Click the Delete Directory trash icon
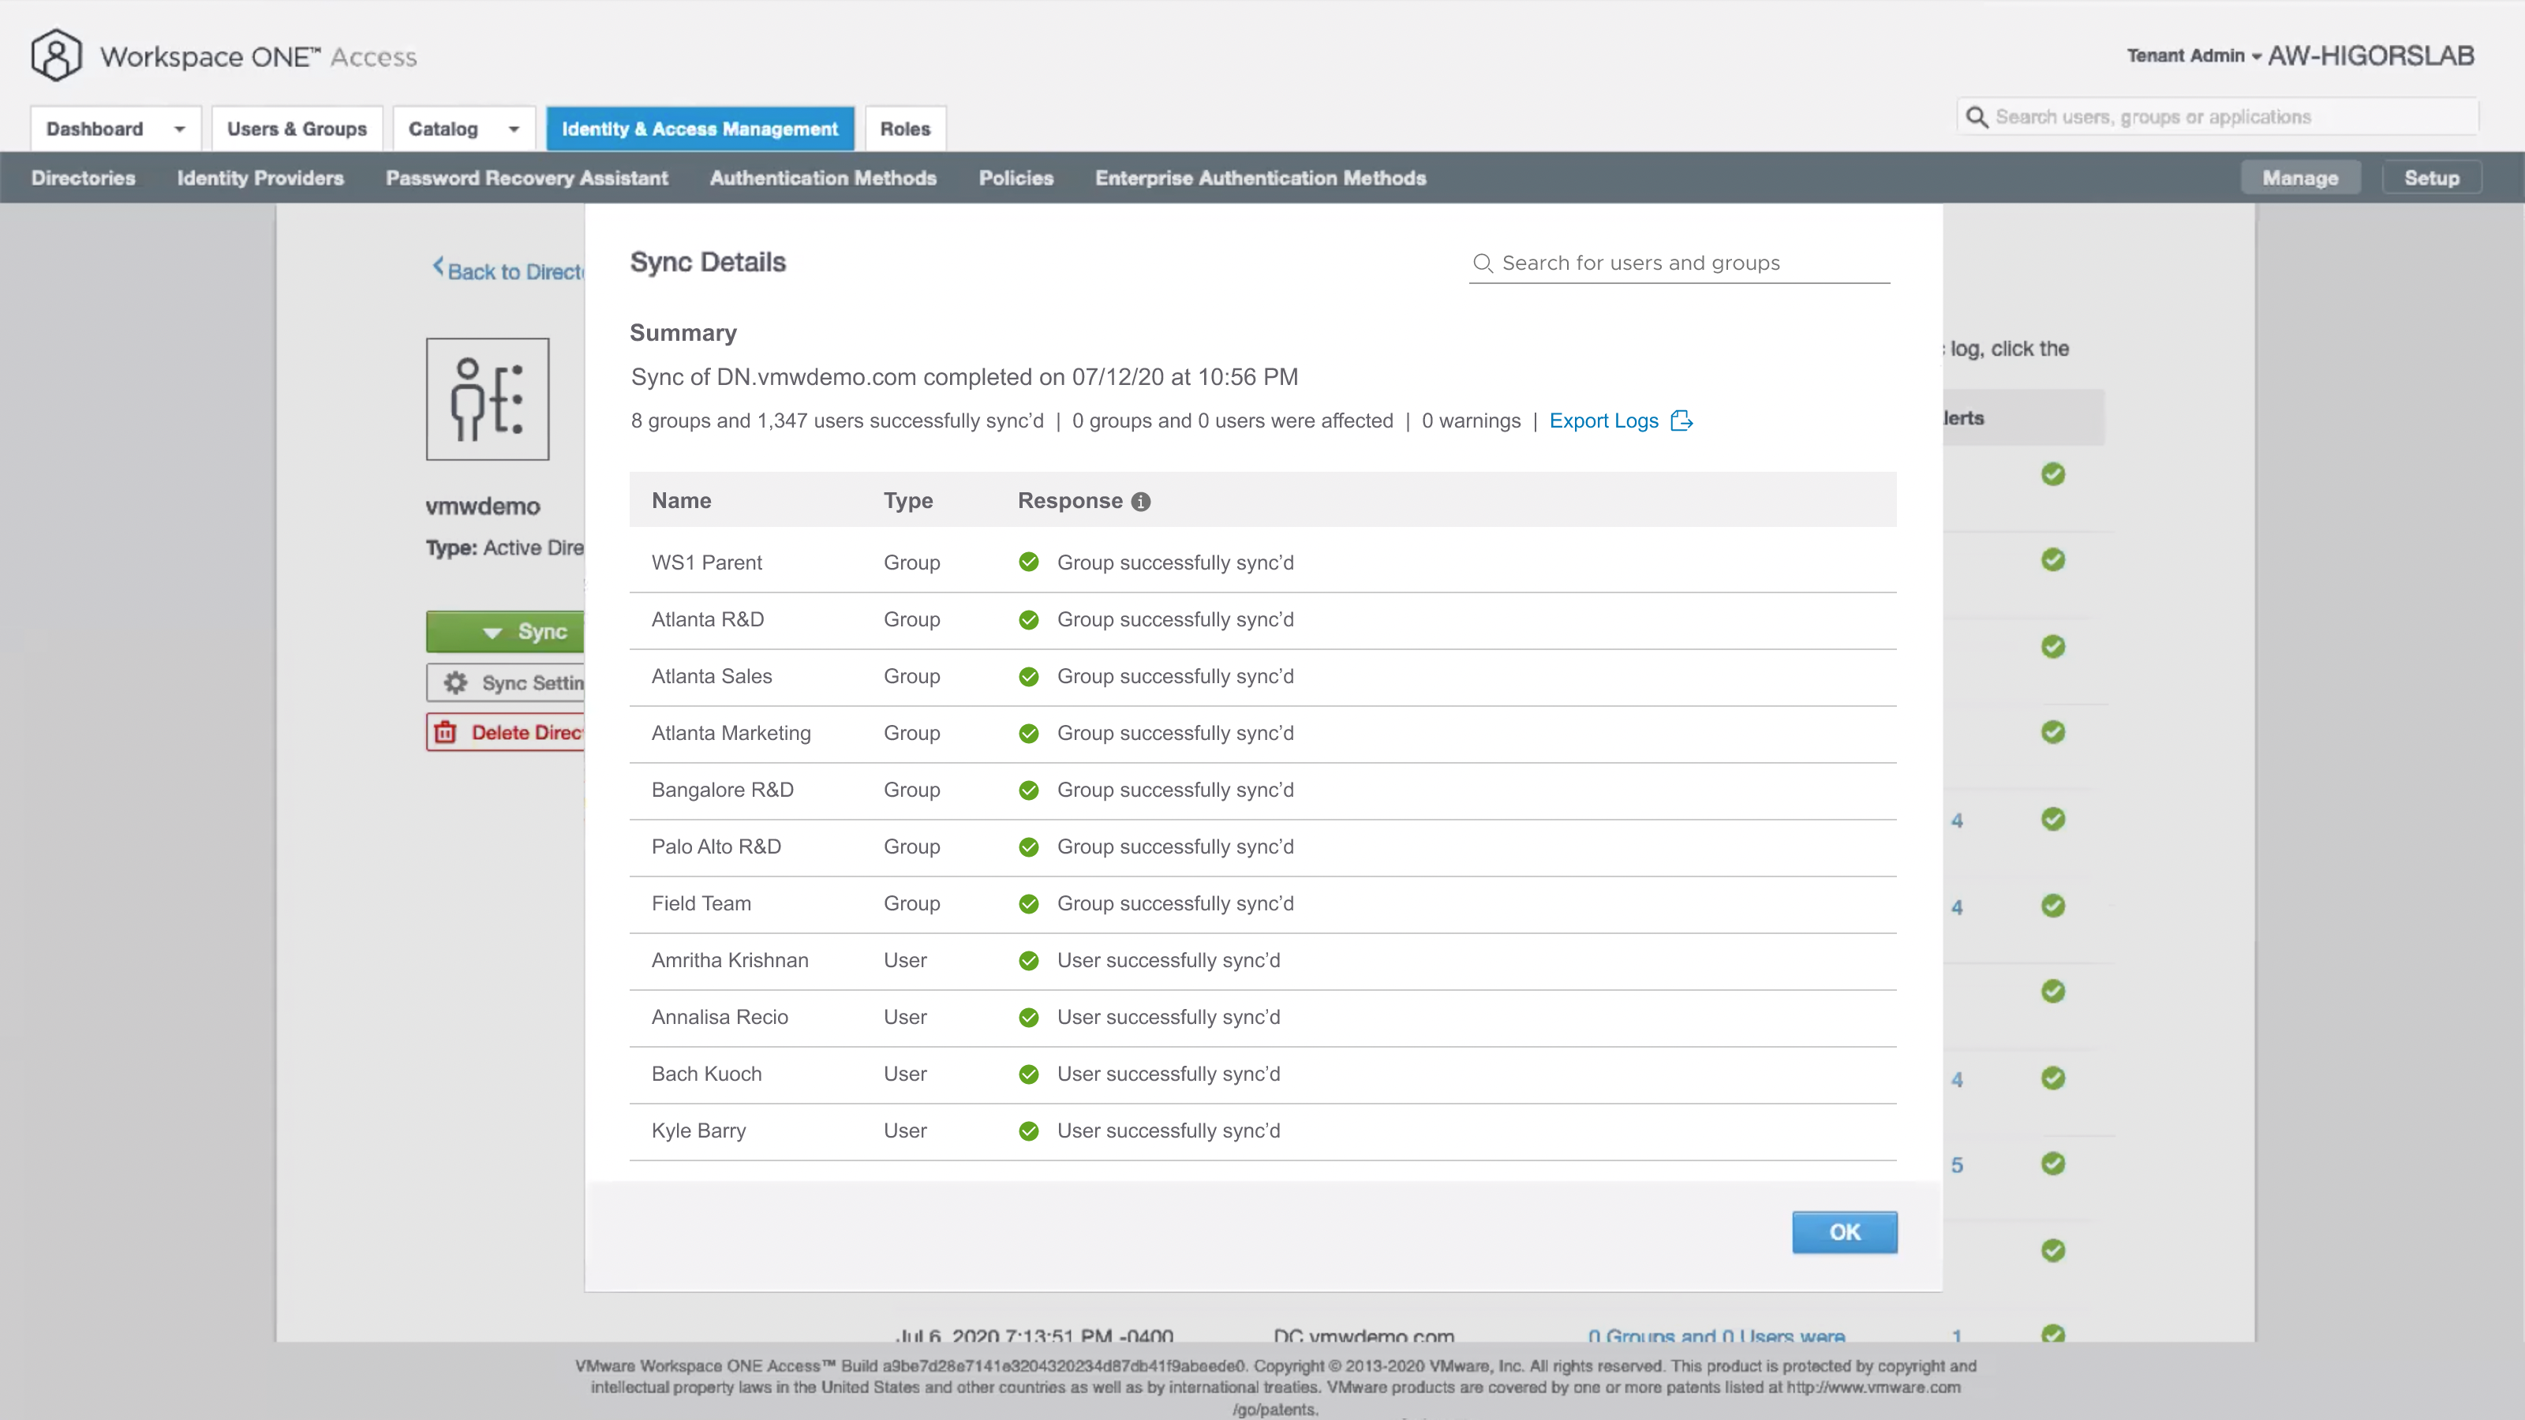The image size is (2525, 1420). pos(445,732)
